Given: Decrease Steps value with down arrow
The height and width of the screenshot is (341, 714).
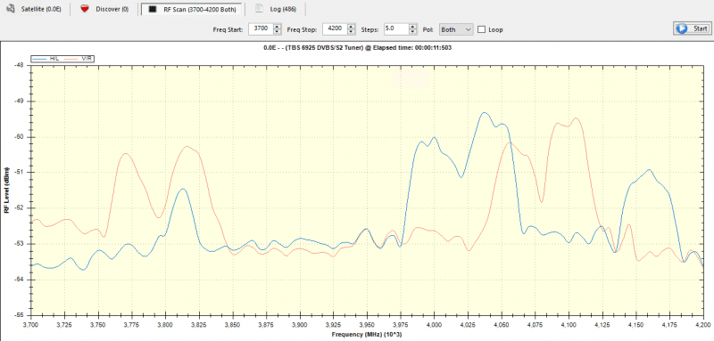Looking at the screenshot, I should click(x=412, y=32).
